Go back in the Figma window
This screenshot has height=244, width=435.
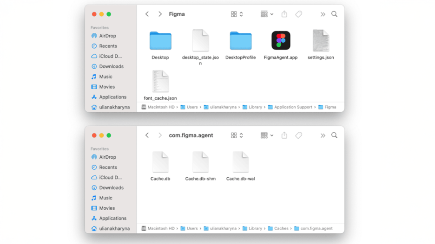[x=147, y=14]
